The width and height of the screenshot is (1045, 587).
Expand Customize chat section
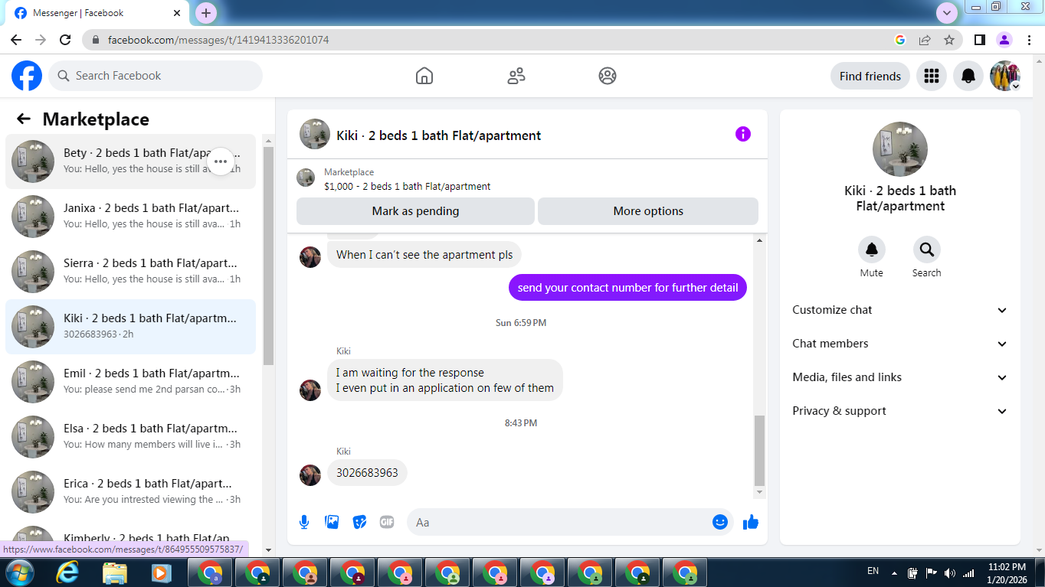[x=900, y=310]
